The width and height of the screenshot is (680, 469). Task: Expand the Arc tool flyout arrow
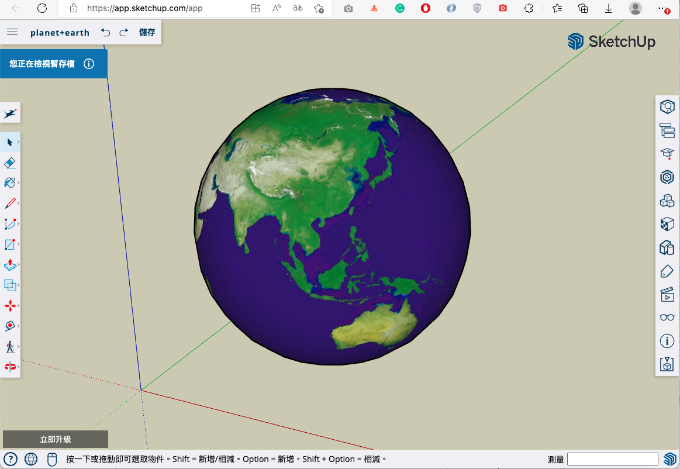19,224
